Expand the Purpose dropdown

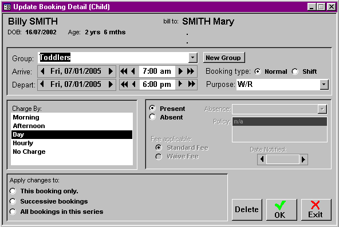click(324, 85)
